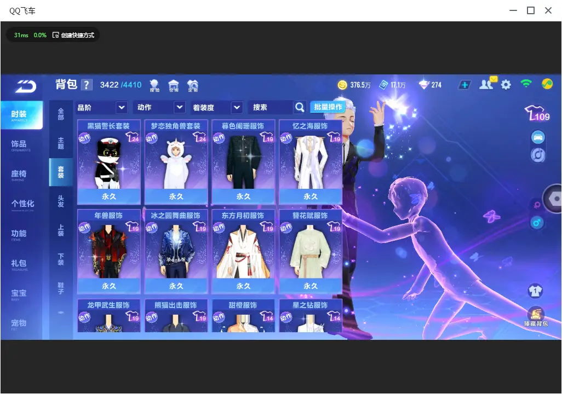
Task: Click the green Wi-Fi signal icon
Action: pos(526,84)
